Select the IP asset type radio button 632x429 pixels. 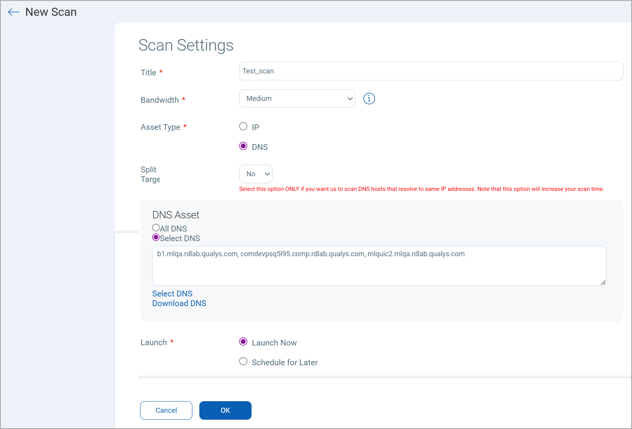coord(243,126)
